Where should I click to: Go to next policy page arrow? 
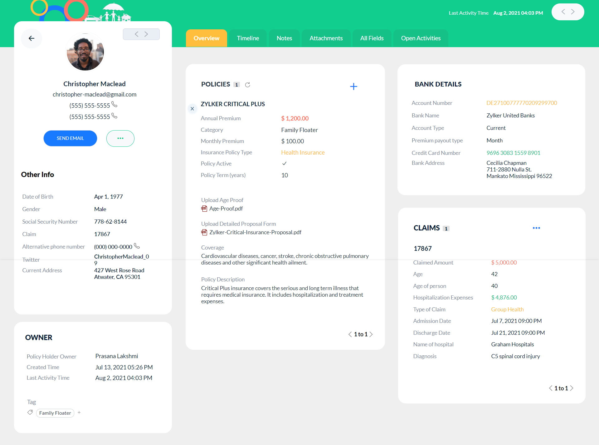[371, 334]
